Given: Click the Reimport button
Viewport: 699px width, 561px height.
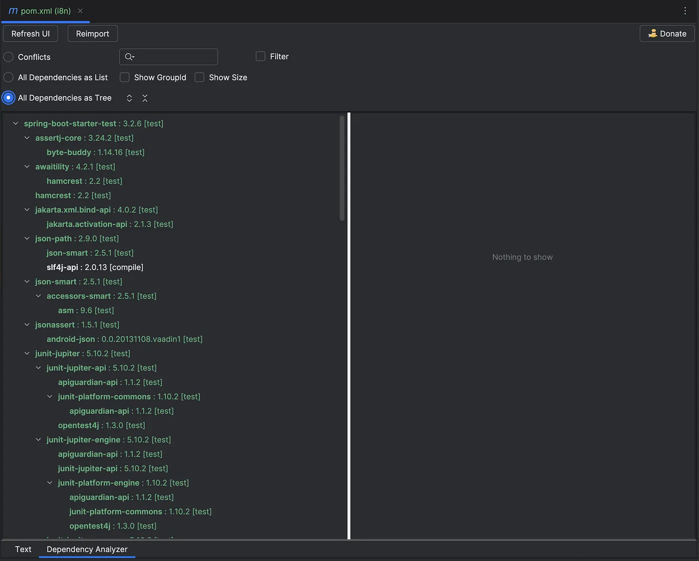Looking at the screenshot, I should click(x=92, y=34).
